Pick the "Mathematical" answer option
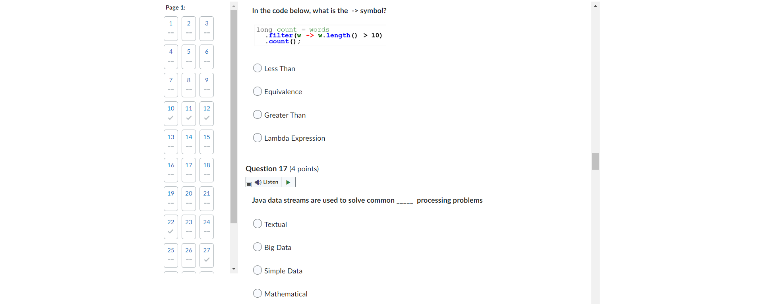This screenshot has width=763, height=304. tap(257, 293)
